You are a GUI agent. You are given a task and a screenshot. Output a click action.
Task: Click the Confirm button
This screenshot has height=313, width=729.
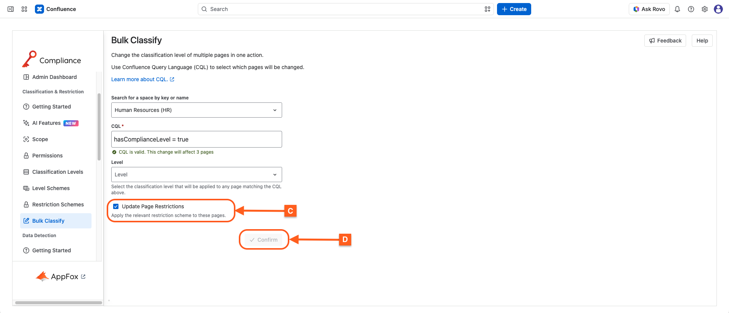(x=264, y=240)
